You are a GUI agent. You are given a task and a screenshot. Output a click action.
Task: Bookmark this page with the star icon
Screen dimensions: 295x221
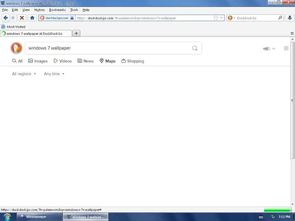point(215,18)
